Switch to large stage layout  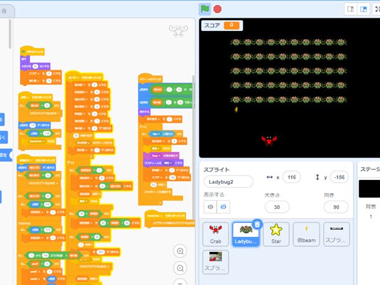point(364,9)
